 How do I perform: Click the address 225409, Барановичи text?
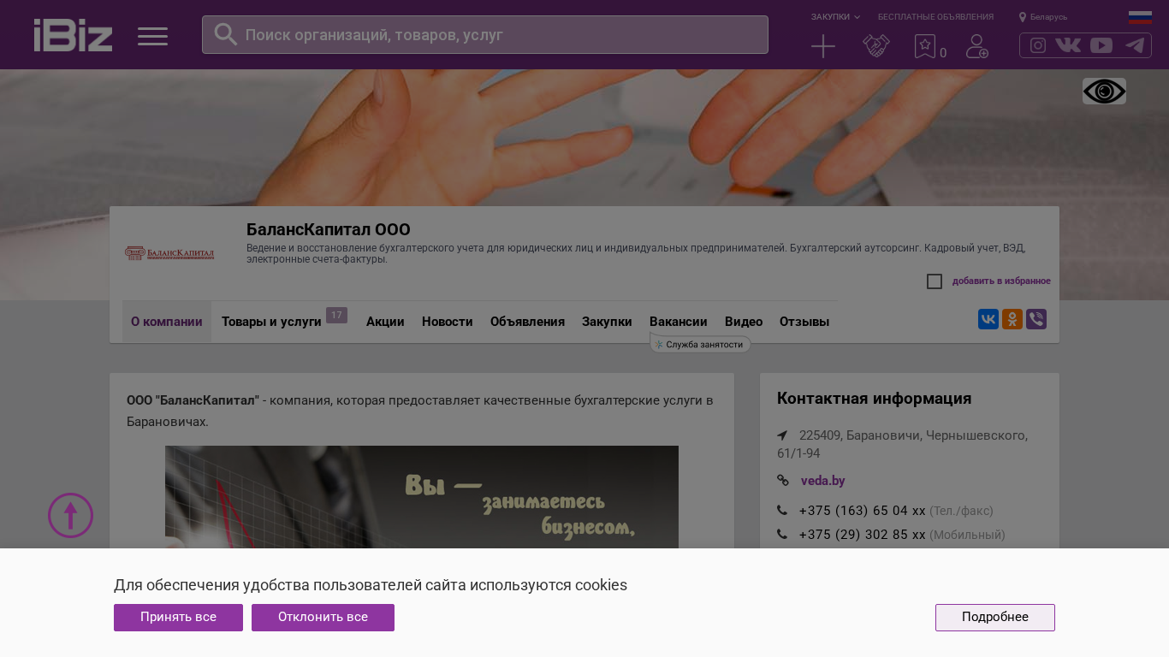(x=903, y=444)
